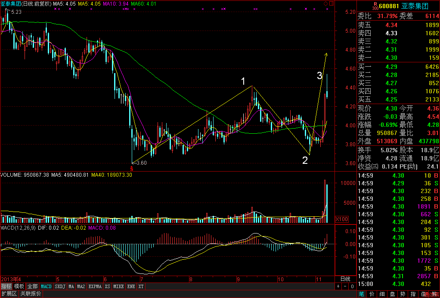This screenshot has width=440, height=298.
Task: Click the 量比 3.01 value
Action: pos(433,132)
